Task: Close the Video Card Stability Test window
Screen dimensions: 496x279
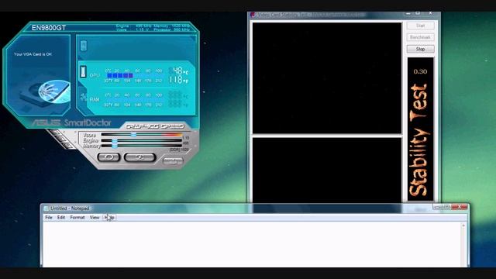Action: pyautogui.click(x=430, y=14)
